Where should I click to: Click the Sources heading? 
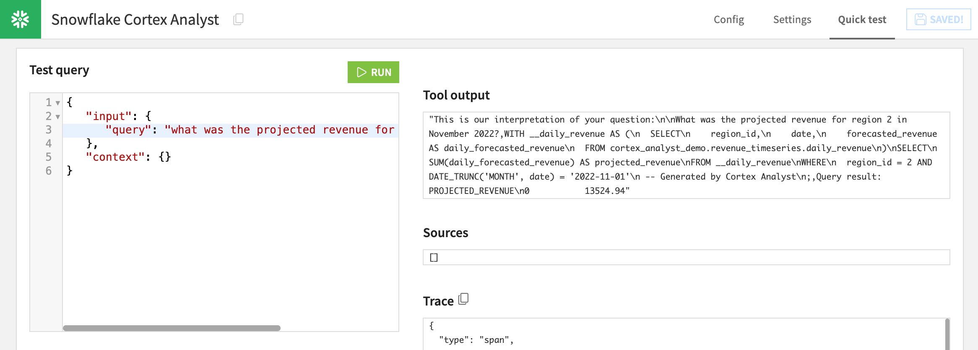[445, 233]
